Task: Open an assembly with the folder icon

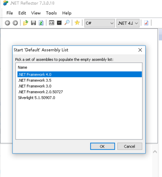Action: [26, 23]
